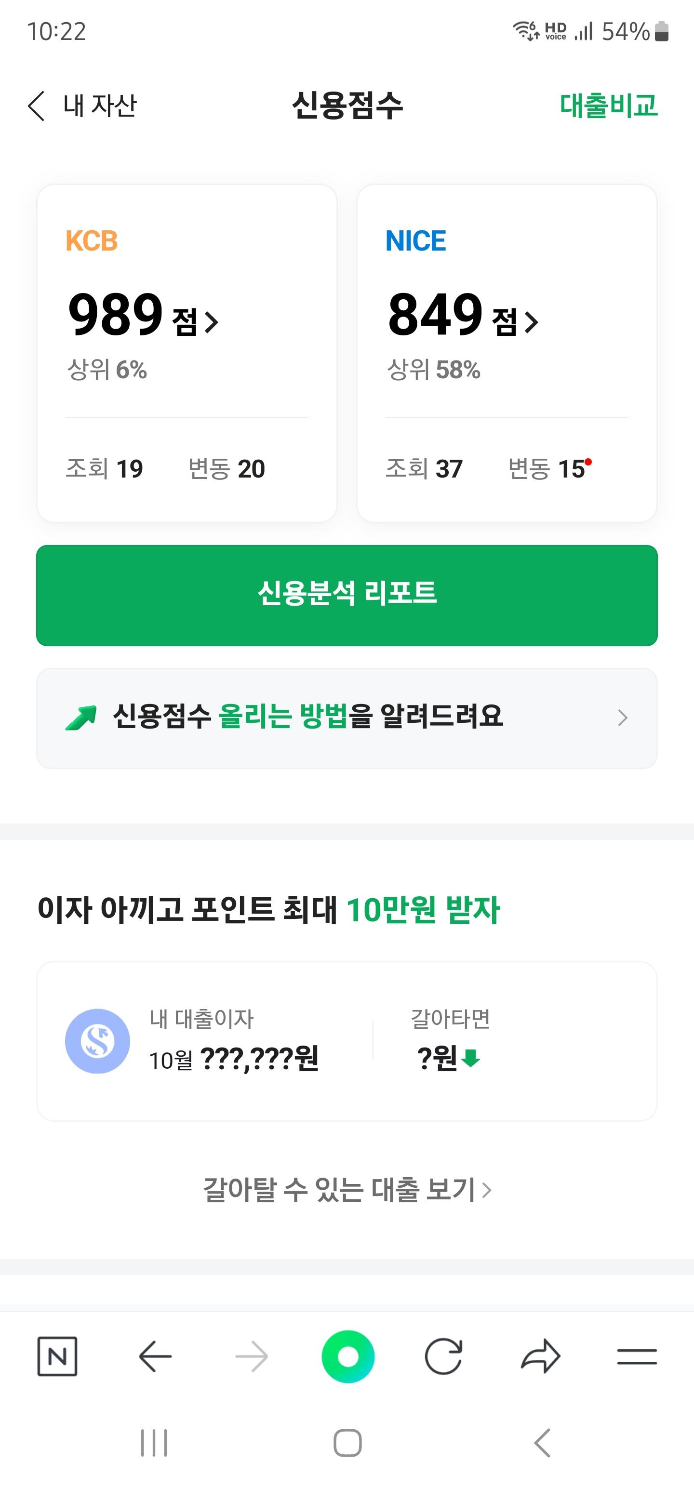Open KCB 989점 score details
Image resolution: width=694 pixels, height=1488 pixels.
click(143, 316)
